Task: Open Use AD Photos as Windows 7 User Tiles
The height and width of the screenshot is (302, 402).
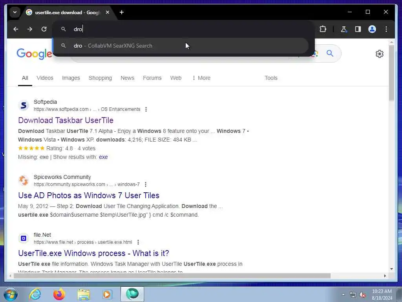Action: pos(89,196)
